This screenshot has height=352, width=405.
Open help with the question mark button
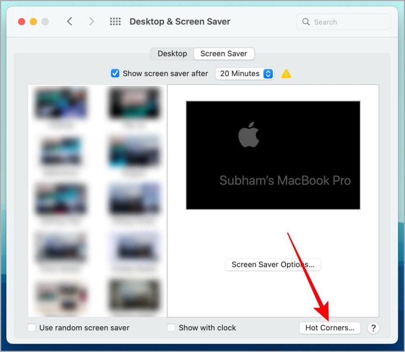[373, 328]
